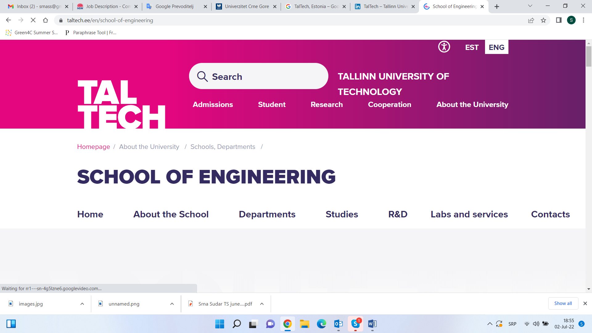The image size is (592, 333).
Task: Show hidden system tray icons
Action: pos(490,324)
